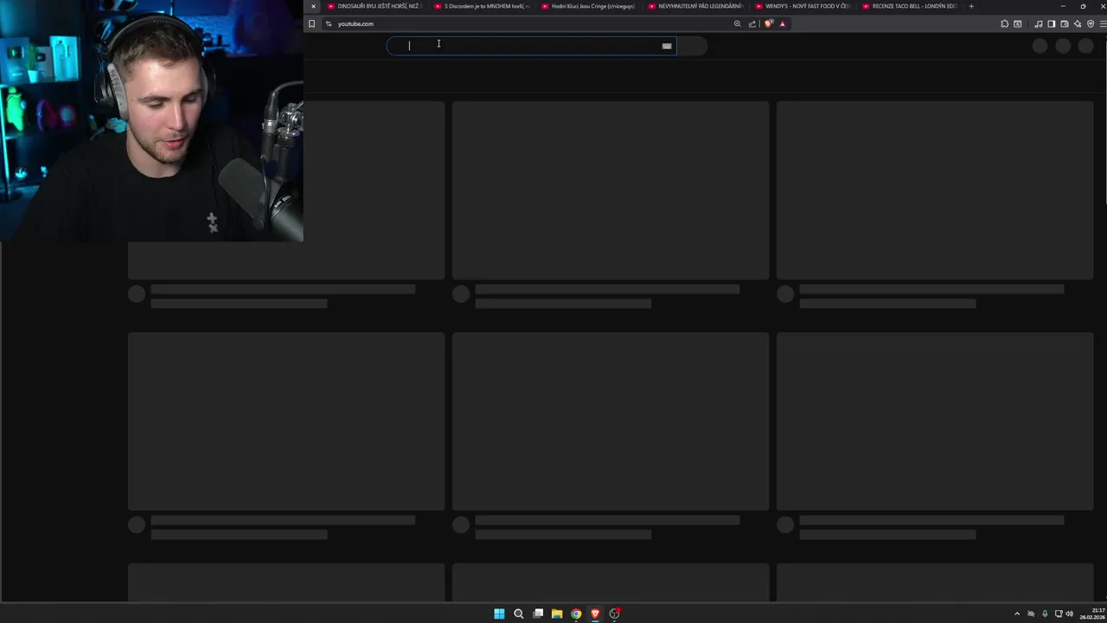This screenshot has width=1107, height=623.
Task: Click the Brave VPN shield icon
Action: click(1091, 23)
